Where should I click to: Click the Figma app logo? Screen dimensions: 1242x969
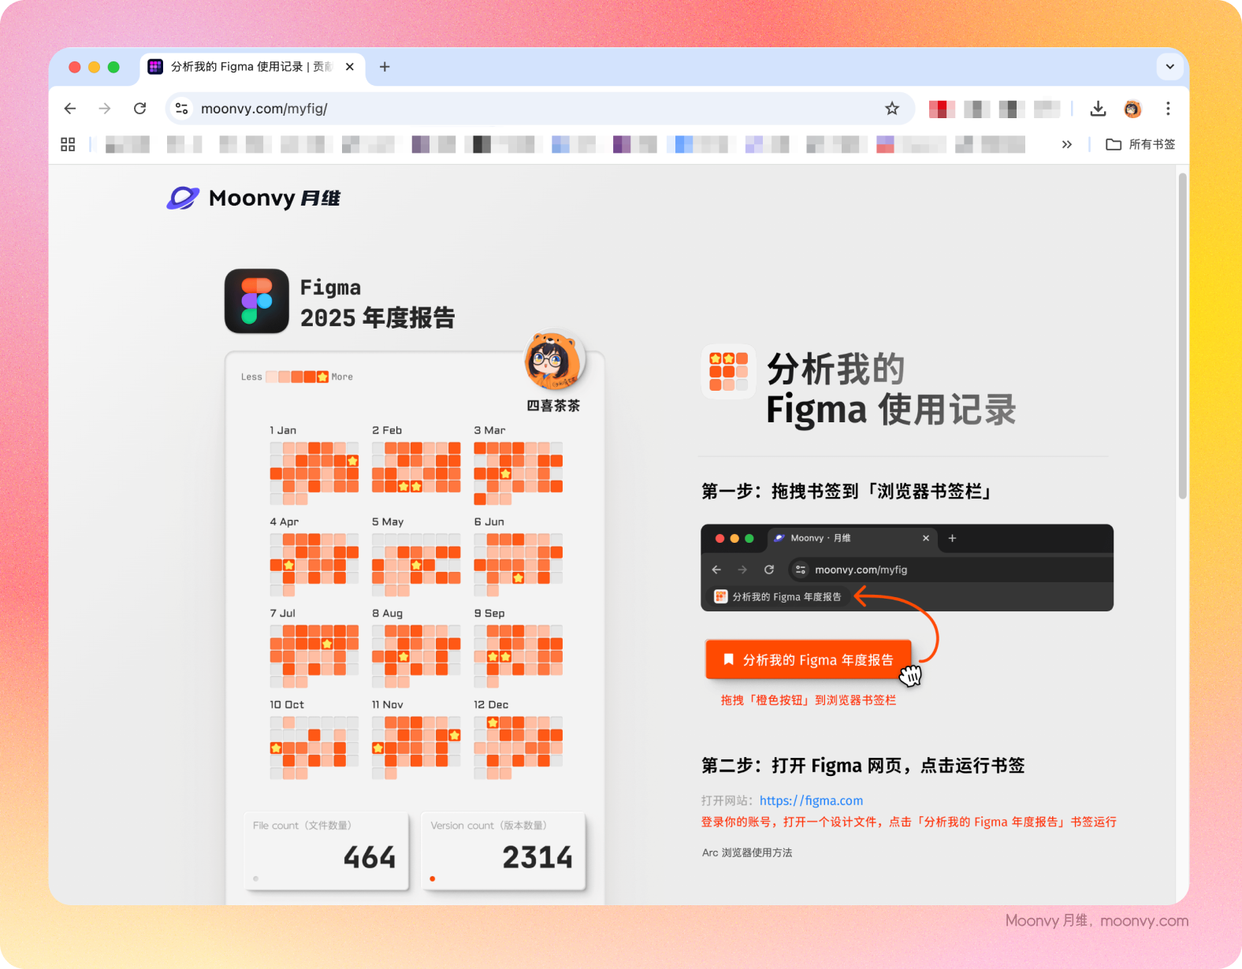256,301
